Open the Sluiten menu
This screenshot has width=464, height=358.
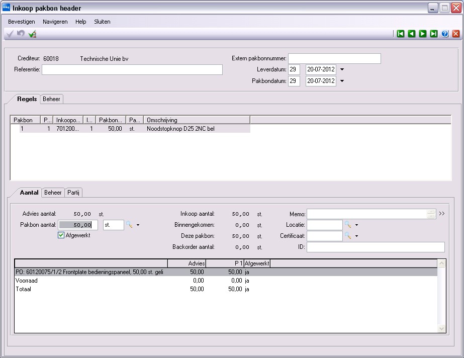[x=102, y=22]
